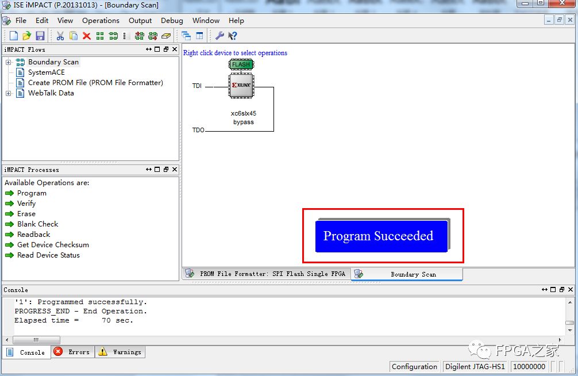Click the Copy toolbar icon
The height and width of the screenshot is (376, 578).
[x=74, y=36]
